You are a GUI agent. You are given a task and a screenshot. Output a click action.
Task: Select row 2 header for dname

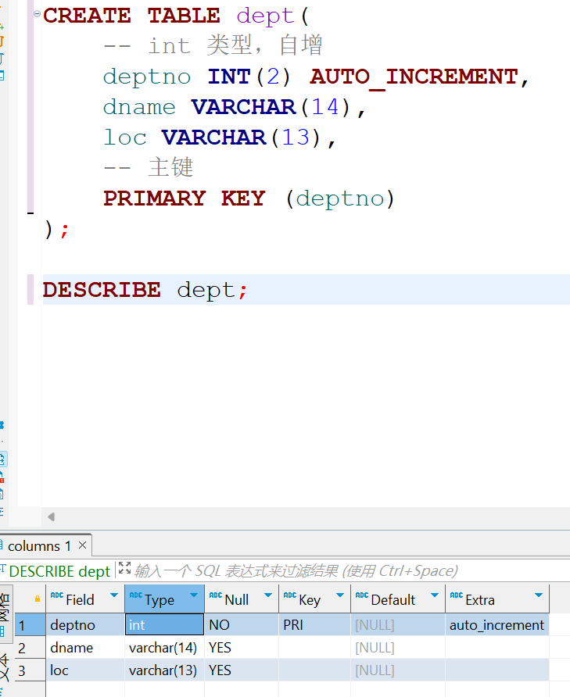(x=22, y=648)
